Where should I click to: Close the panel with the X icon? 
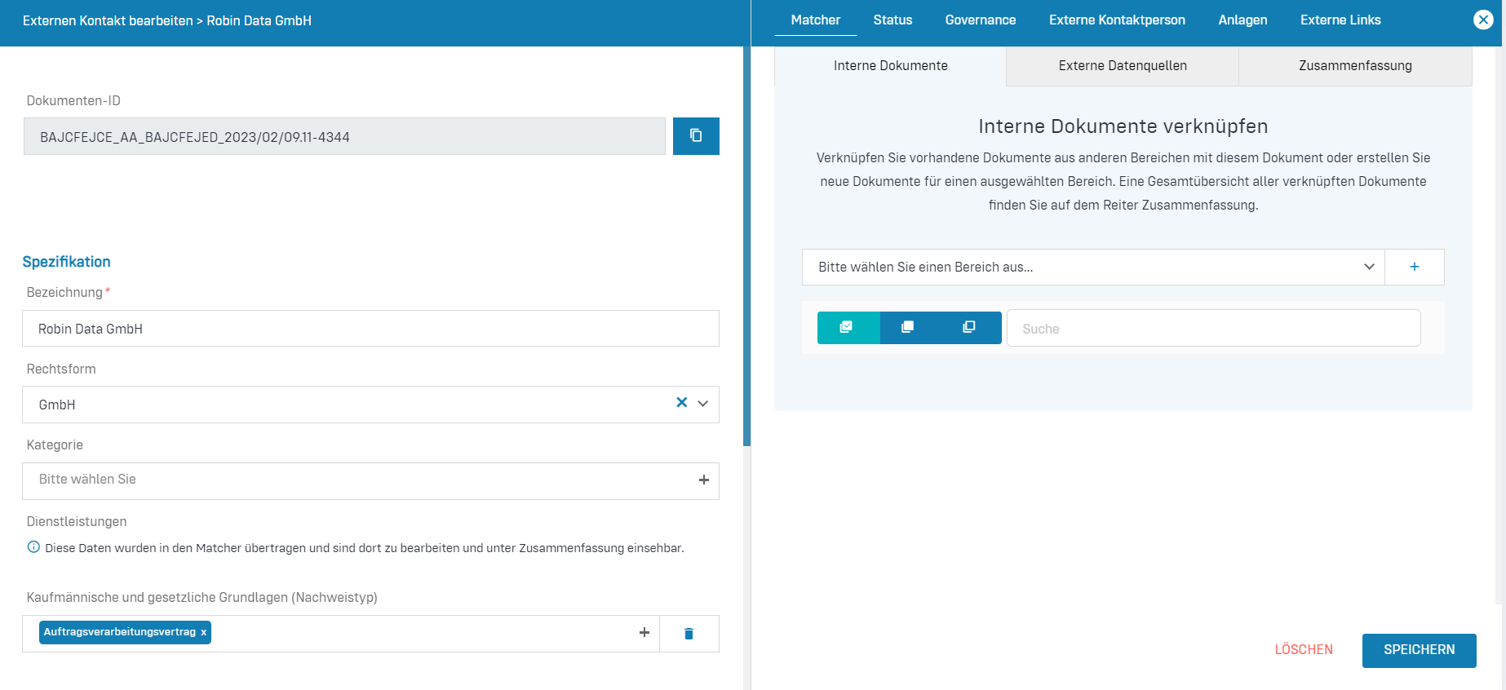[x=1483, y=20]
